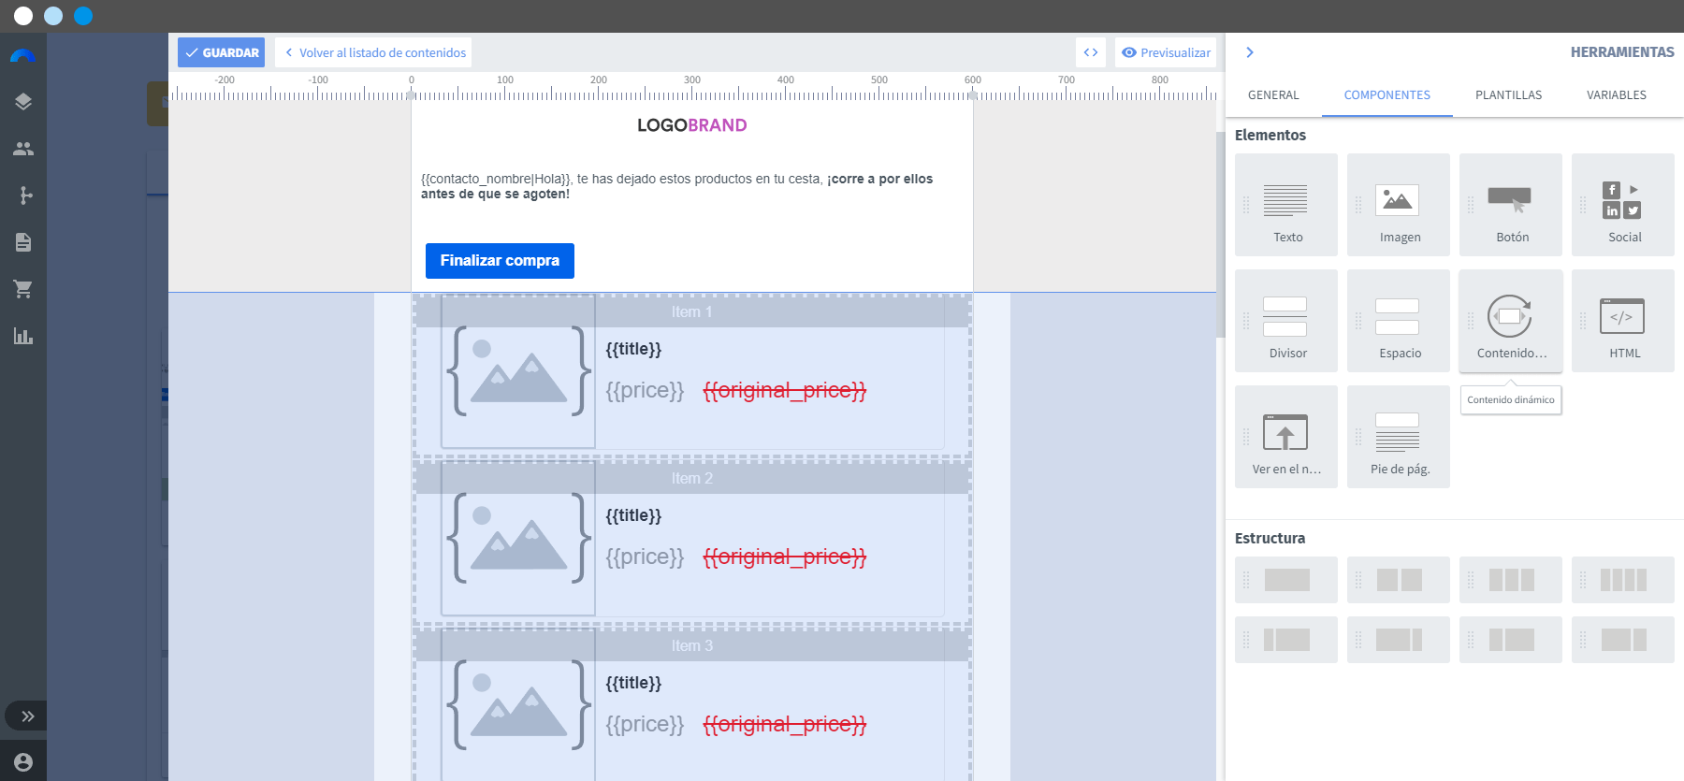Expand the left sidebar with the double-chevron
This screenshot has width=1684, height=781.
(x=27, y=716)
